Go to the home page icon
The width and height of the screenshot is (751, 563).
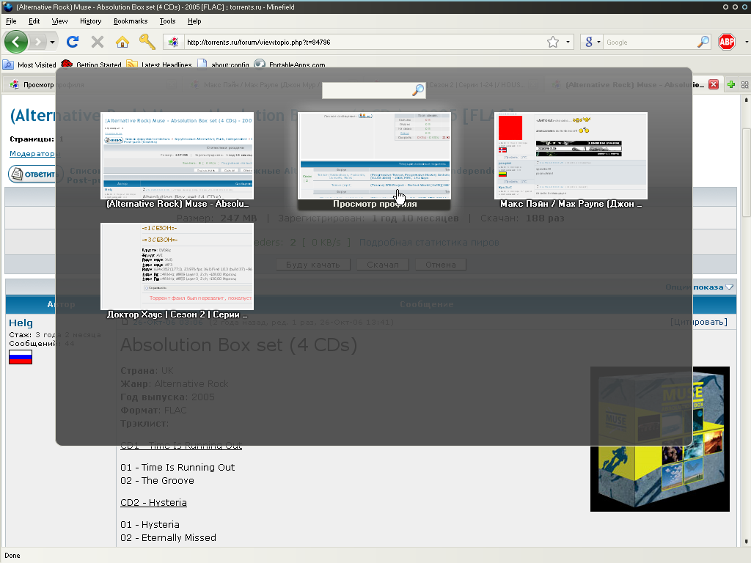click(x=122, y=42)
